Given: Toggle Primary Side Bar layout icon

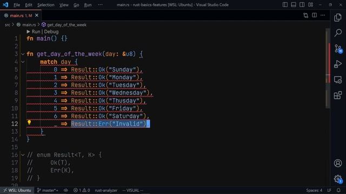Looking at the screenshot, I should (x=285, y=5).
